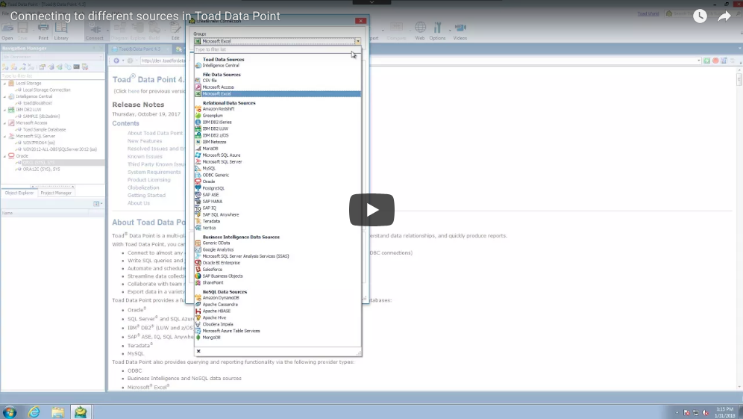
Task: Click the Share arrow icon
Action: pyautogui.click(x=724, y=16)
